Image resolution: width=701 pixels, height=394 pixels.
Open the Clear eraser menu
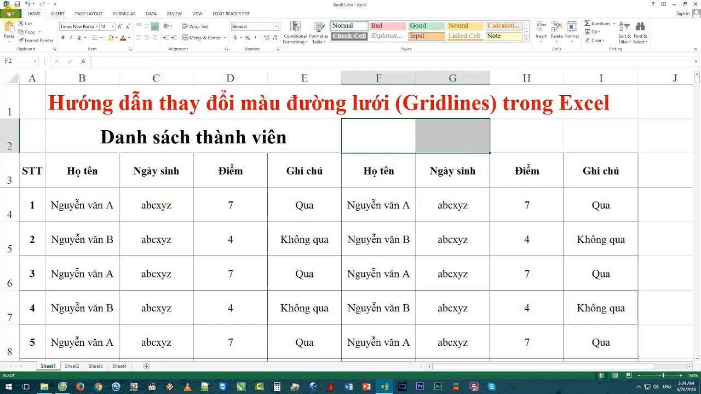coord(594,40)
